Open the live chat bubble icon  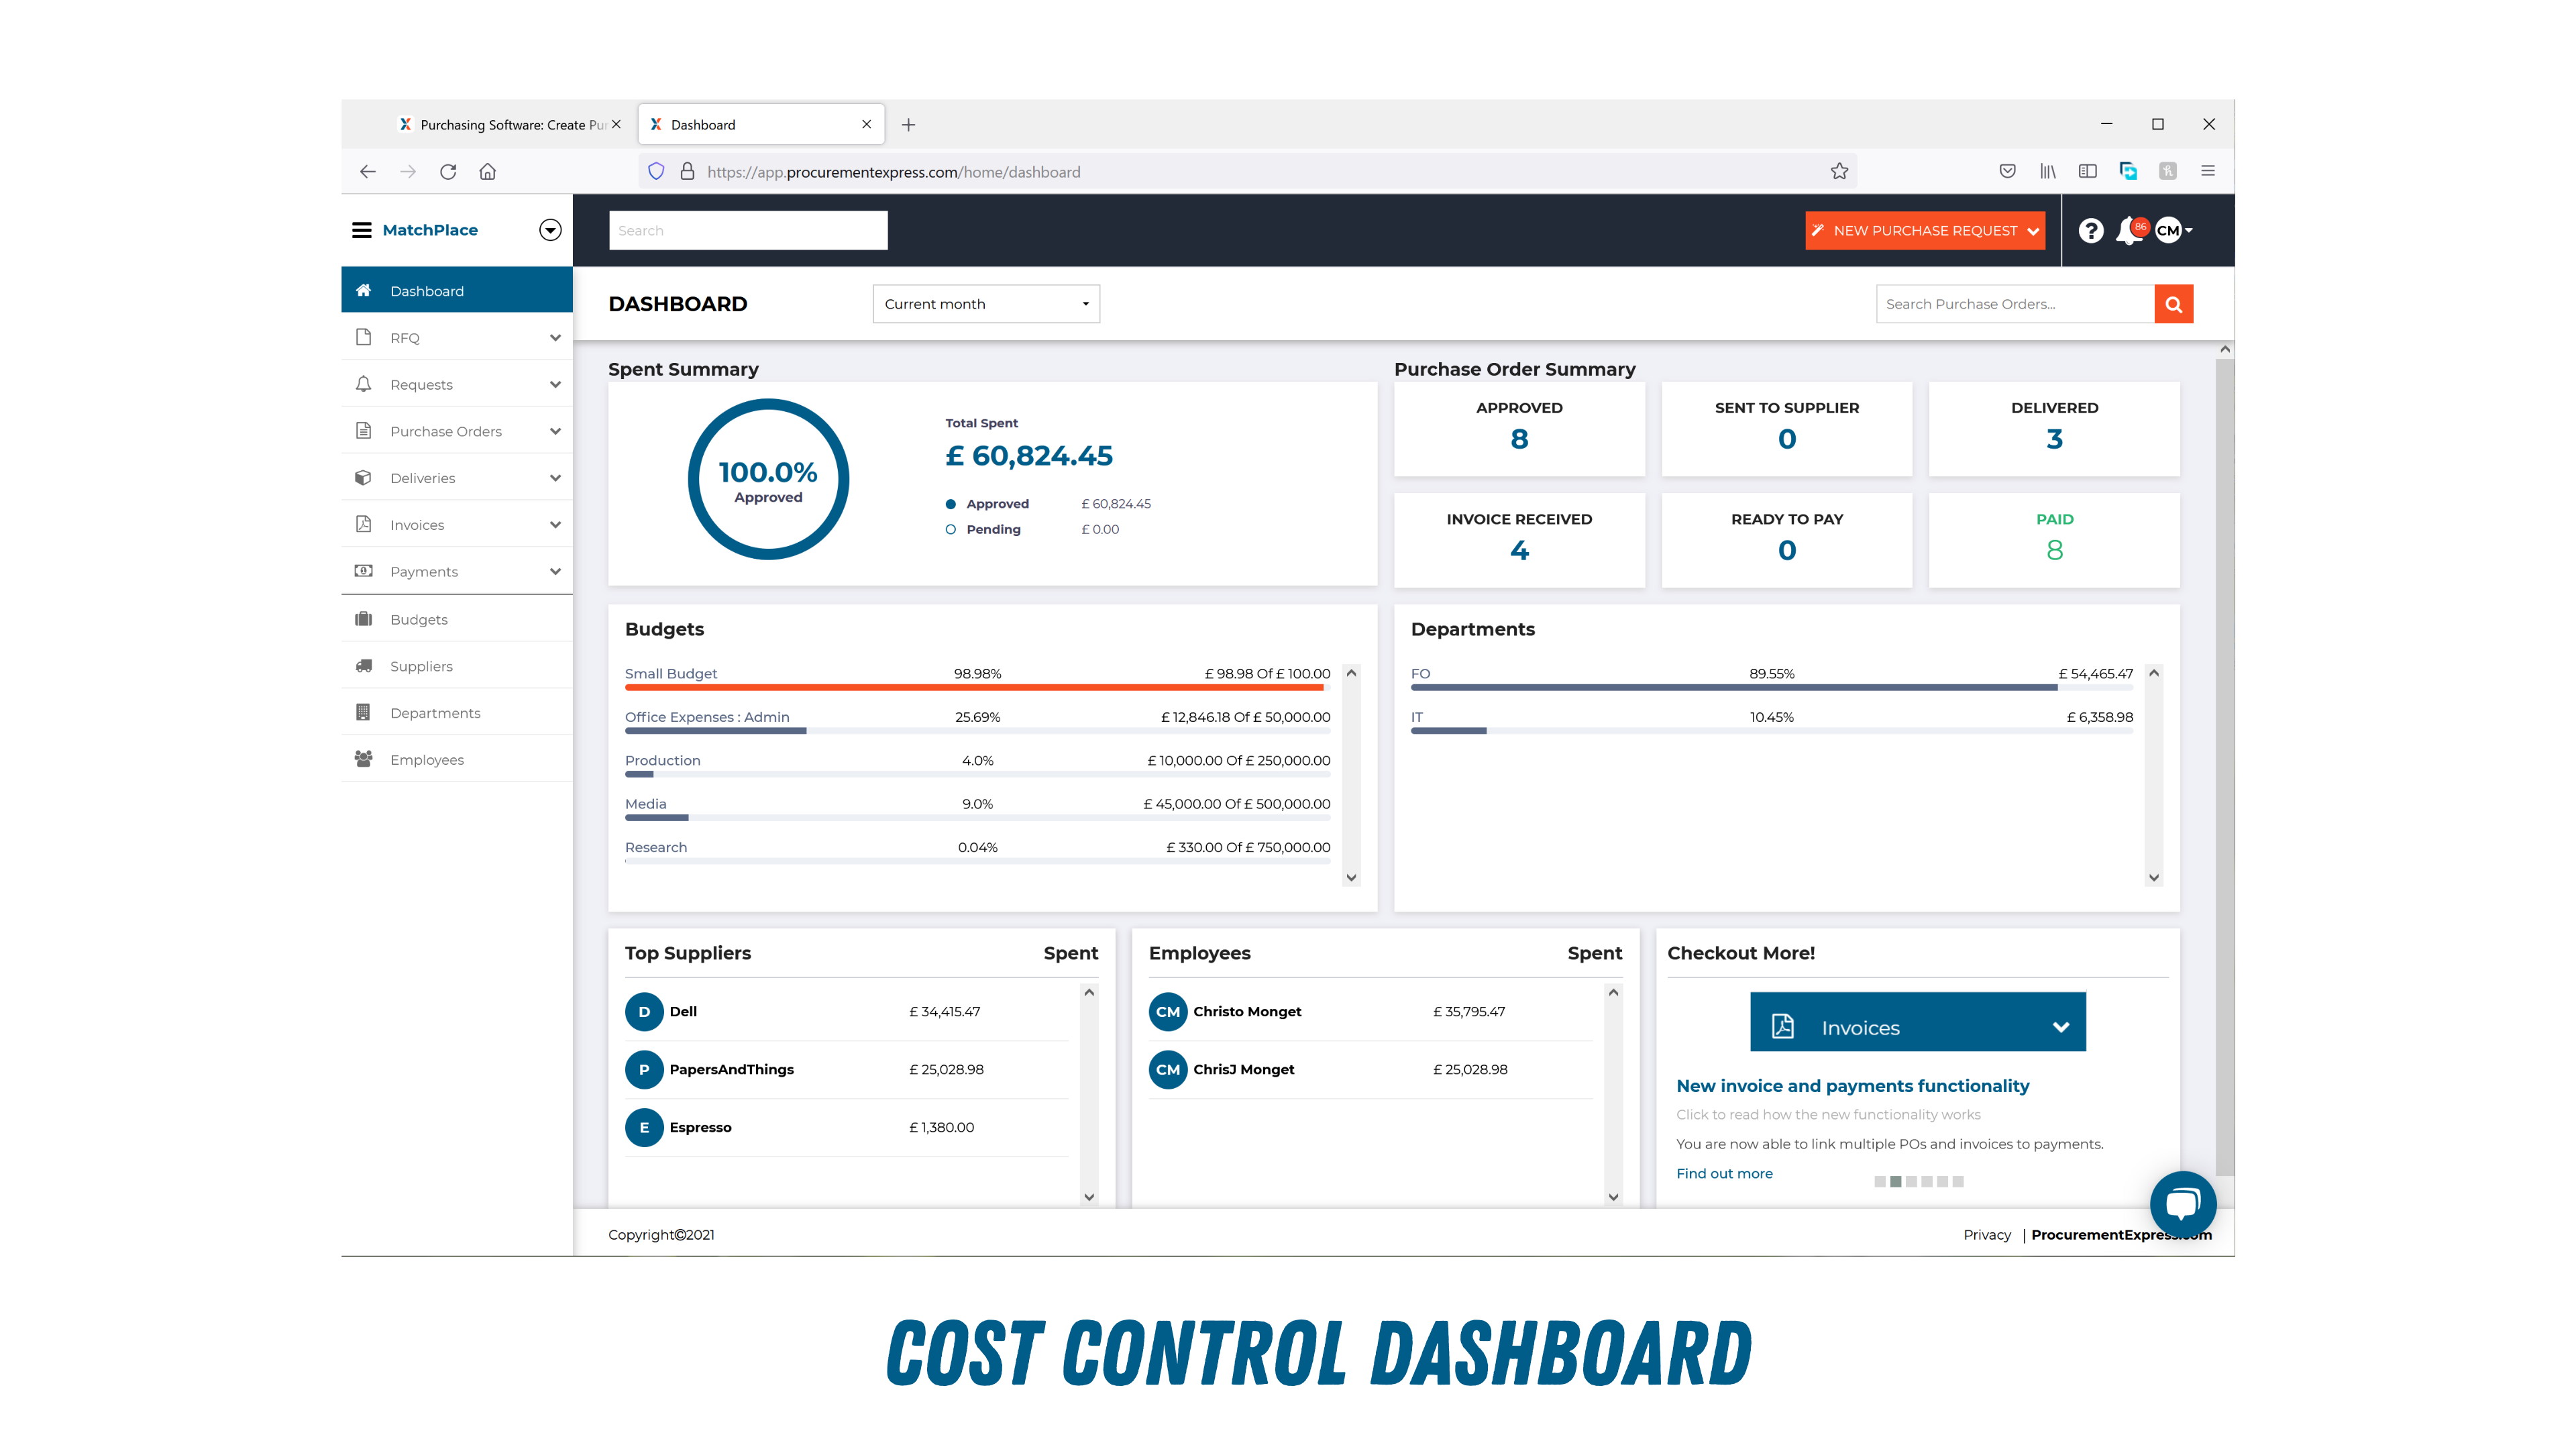2183,1204
